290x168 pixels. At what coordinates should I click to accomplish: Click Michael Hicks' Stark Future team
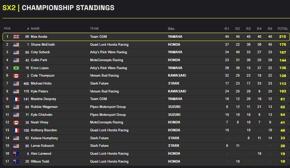pos(99,83)
